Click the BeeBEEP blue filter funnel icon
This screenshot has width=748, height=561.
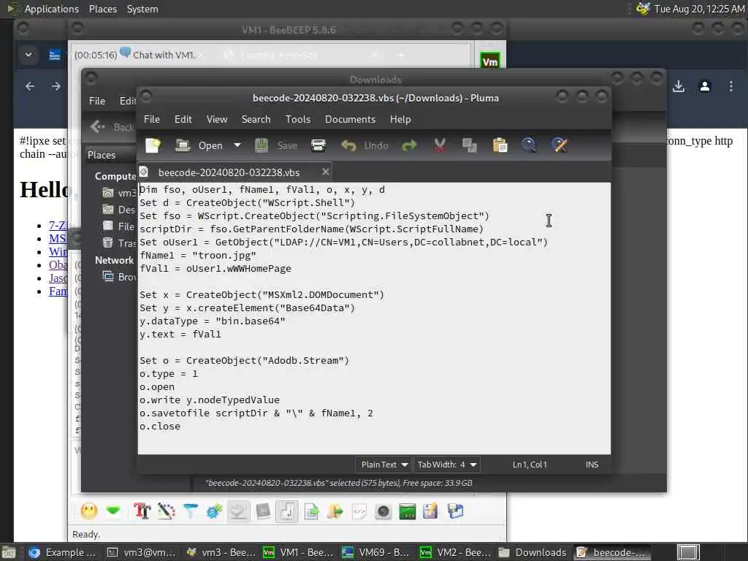pyautogui.click(x=191, y=511)
